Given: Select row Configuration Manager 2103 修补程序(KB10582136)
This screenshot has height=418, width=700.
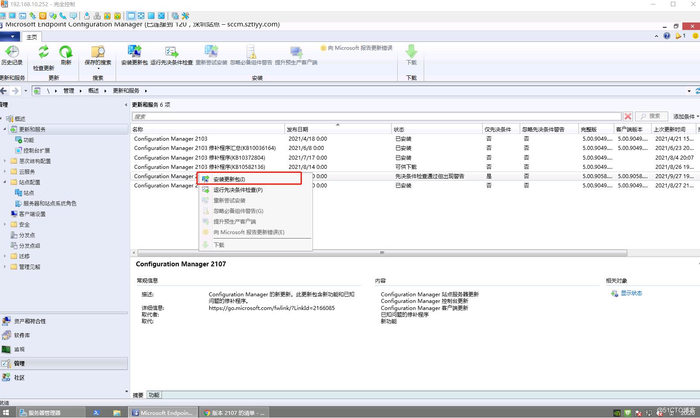Looking at the screenshot, I should point(415,167).
